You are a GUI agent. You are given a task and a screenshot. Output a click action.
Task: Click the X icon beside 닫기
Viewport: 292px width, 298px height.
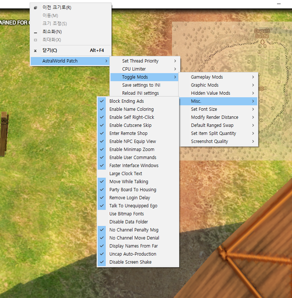tap(35, 51)
